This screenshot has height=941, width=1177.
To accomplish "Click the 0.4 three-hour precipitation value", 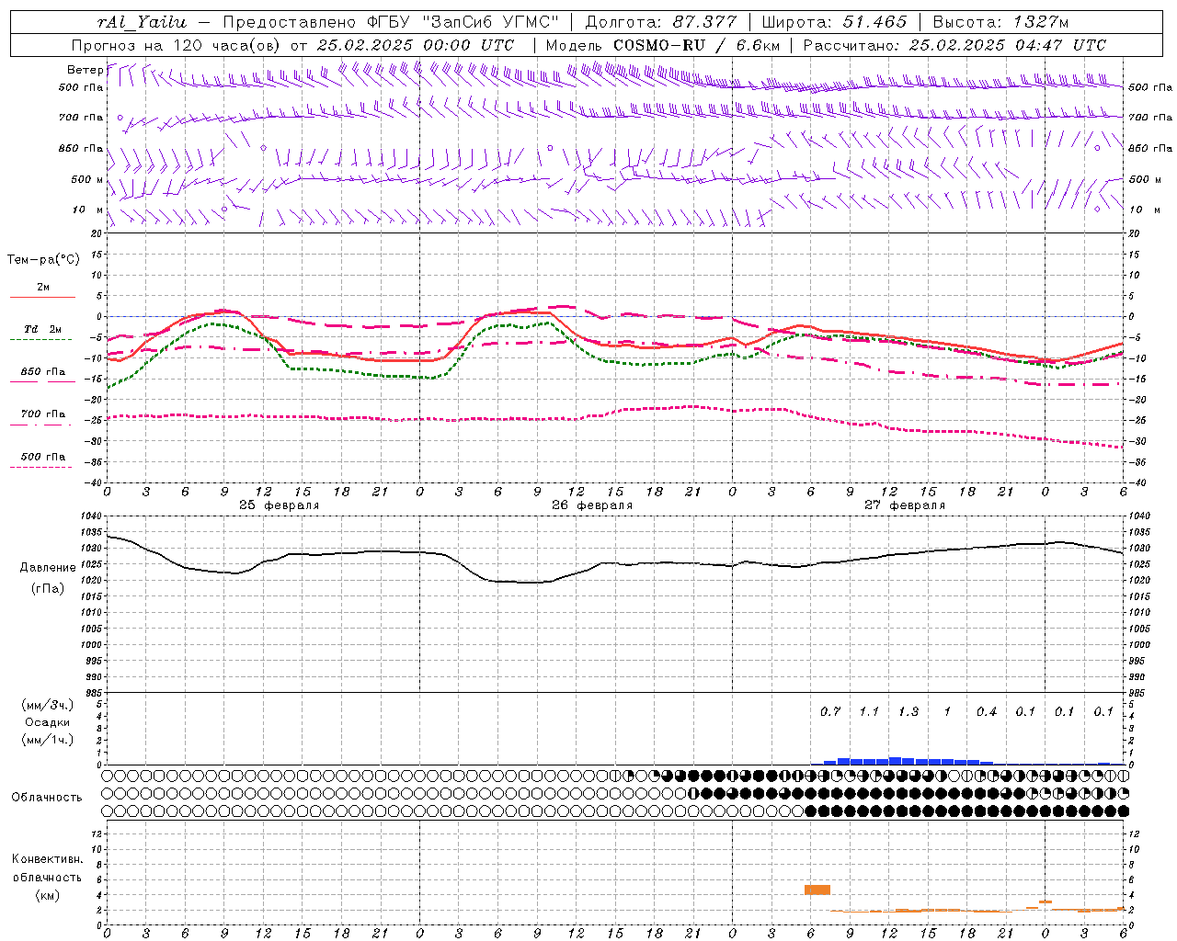I will (987, 712).
